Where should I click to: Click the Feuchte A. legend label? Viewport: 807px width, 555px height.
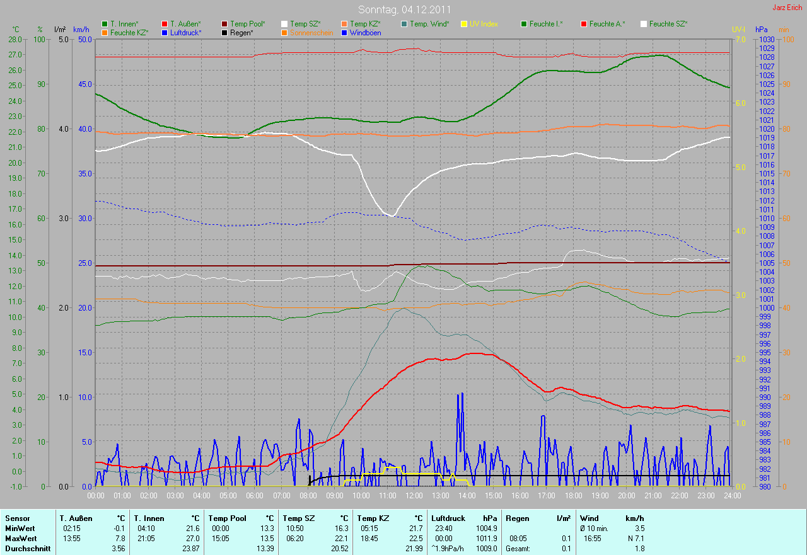(x=607, y=24)
